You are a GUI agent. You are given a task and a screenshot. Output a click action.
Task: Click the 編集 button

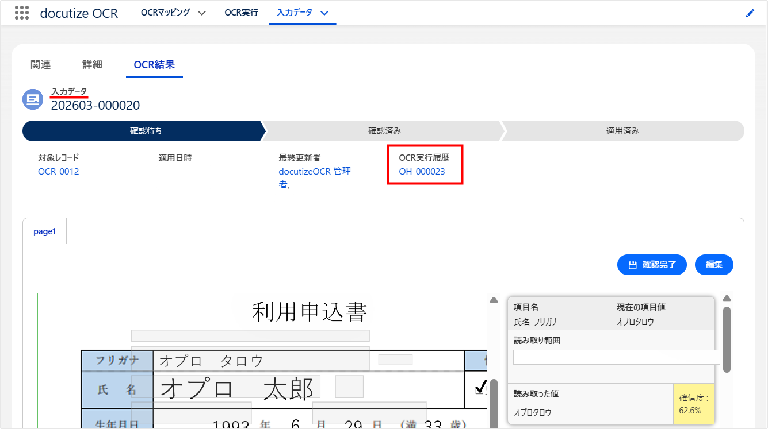click(714, 265)
